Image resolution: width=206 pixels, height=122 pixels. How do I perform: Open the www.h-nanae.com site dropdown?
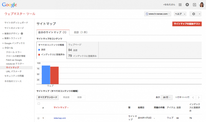pyautogui.click(x=158, y=14)
